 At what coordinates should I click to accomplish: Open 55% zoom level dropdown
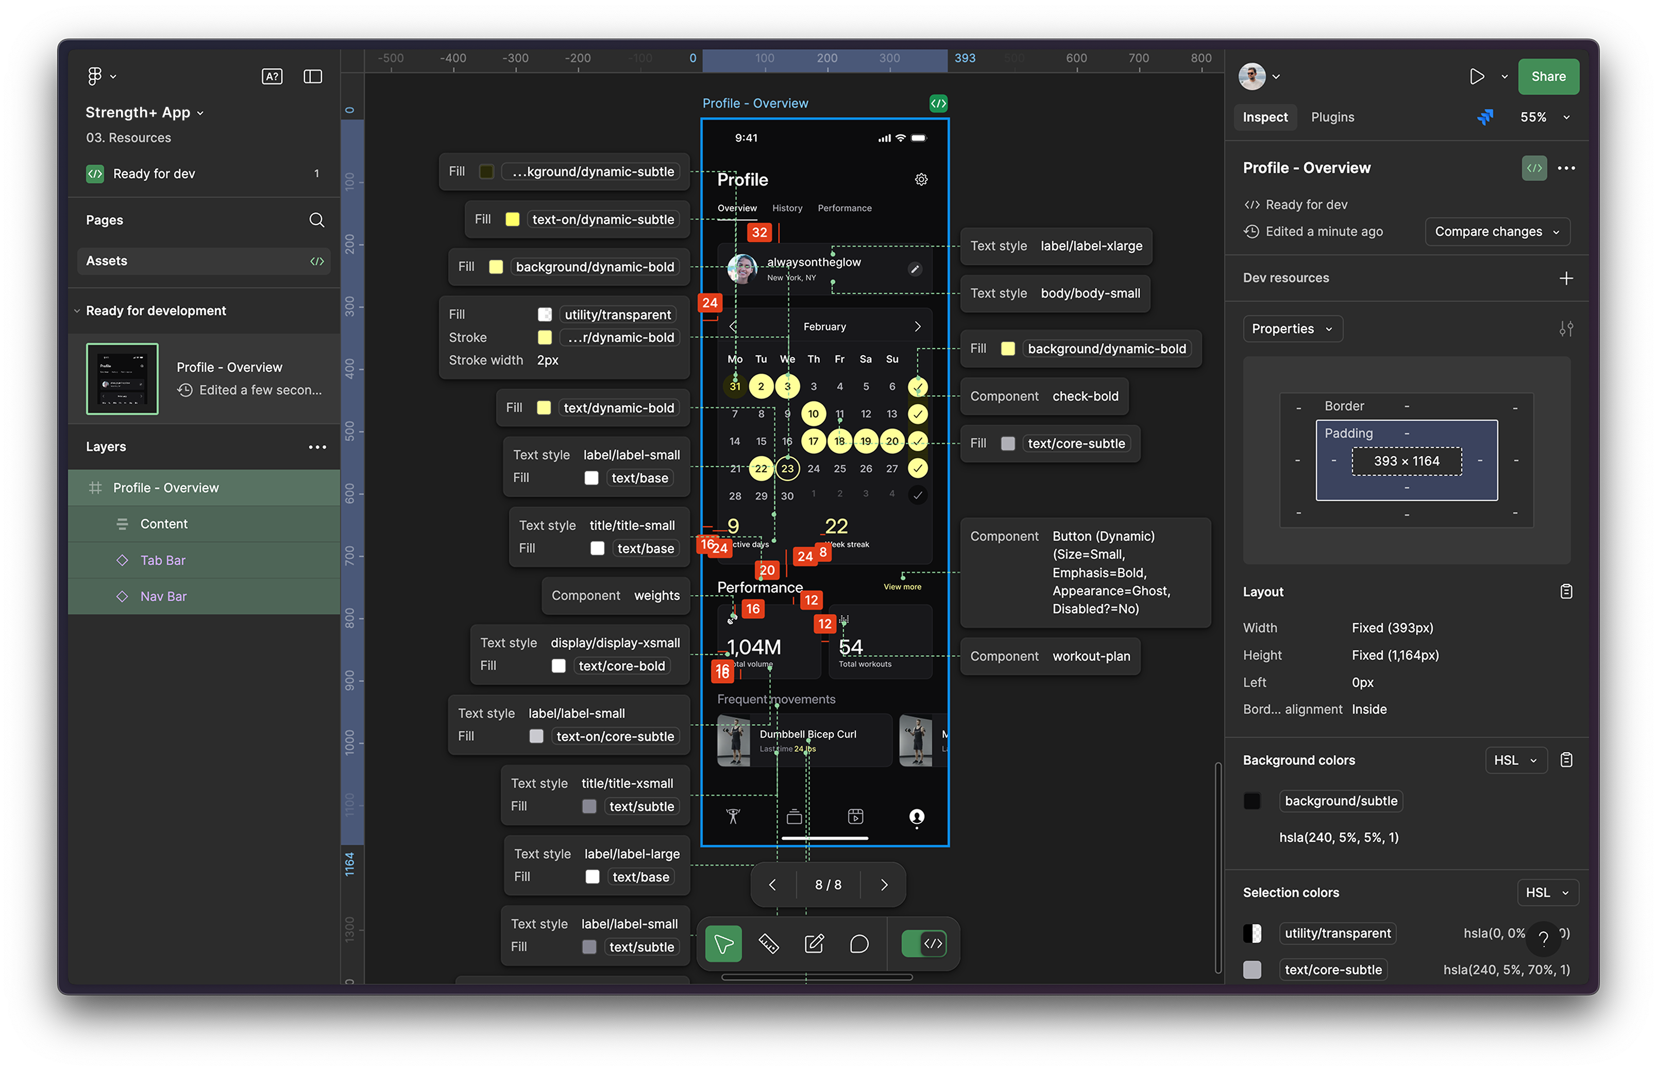(x=1544, y=117)
